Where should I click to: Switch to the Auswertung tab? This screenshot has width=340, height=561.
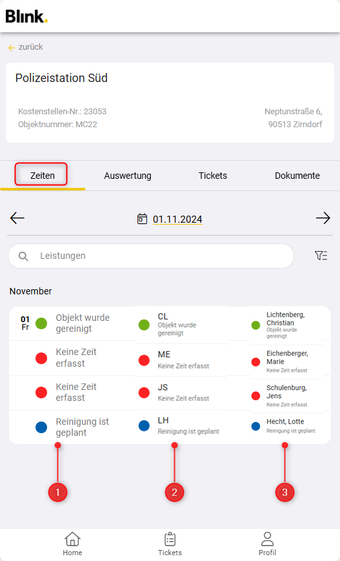(x=128, y=176)
